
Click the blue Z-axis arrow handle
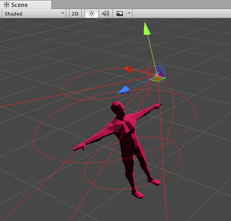pos(124,90)
